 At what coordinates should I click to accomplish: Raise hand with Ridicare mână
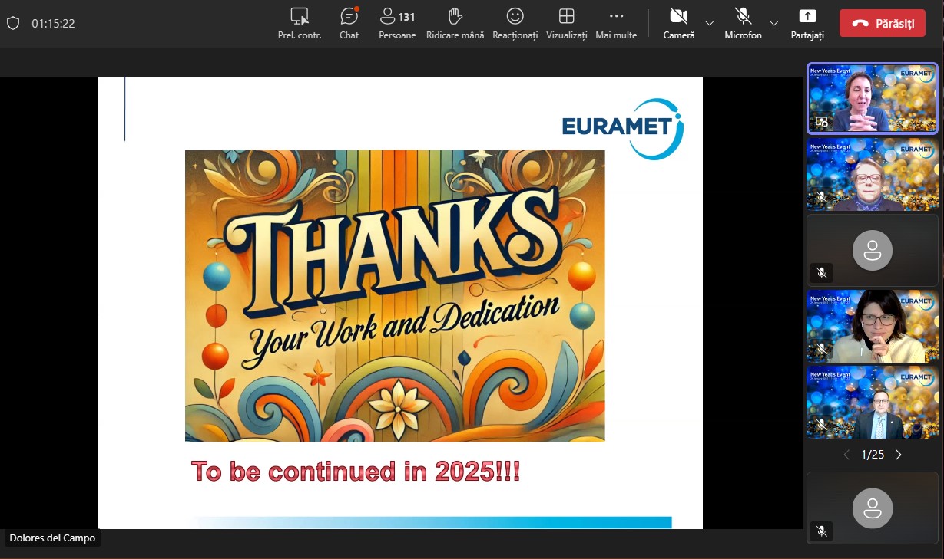click(455, 23)
